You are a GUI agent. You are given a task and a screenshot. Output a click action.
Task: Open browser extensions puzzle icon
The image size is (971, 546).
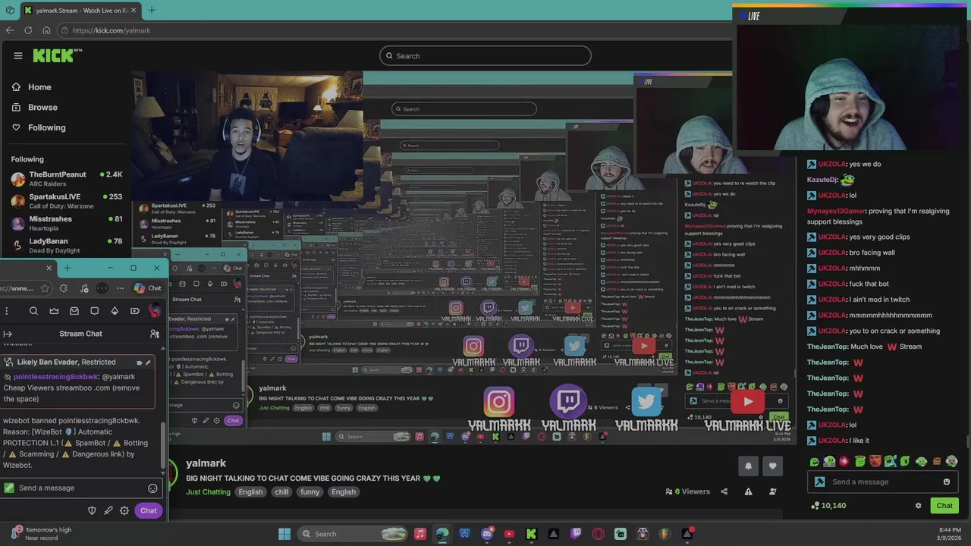63,288
